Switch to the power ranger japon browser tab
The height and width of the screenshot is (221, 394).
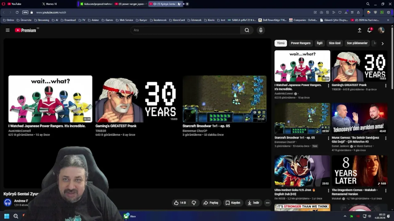point(131,4)
